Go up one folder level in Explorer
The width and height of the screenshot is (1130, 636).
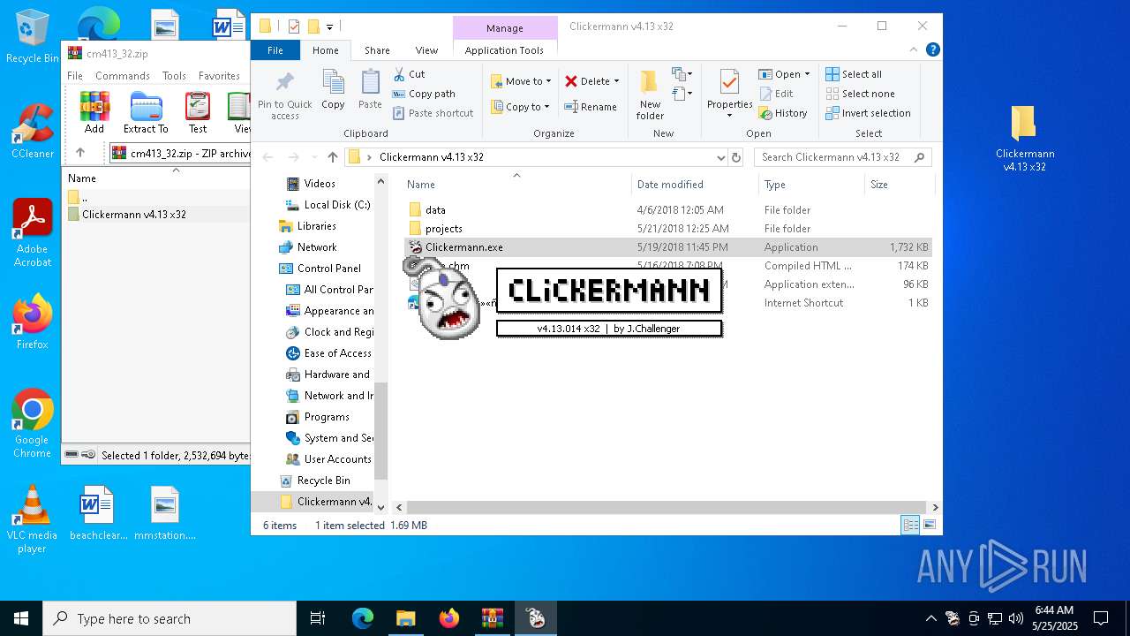(332, 157)
